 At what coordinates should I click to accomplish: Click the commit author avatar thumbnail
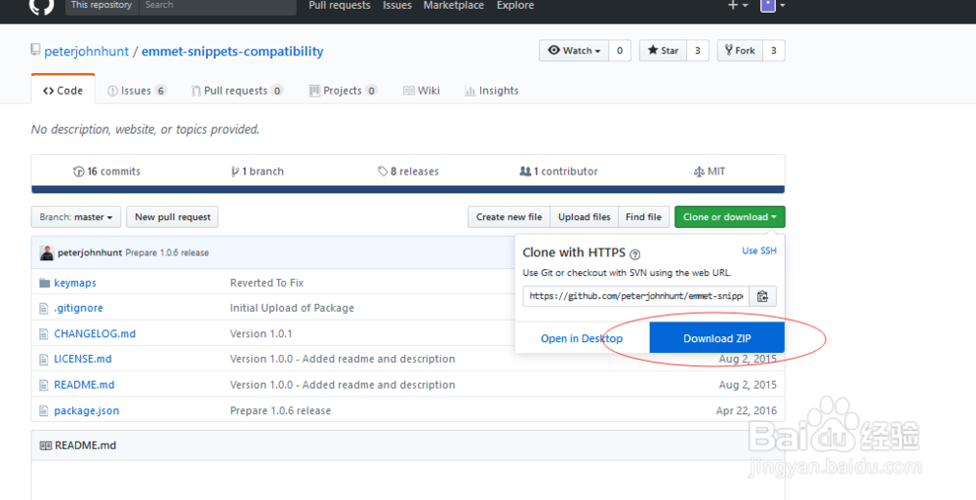[47, 252]
